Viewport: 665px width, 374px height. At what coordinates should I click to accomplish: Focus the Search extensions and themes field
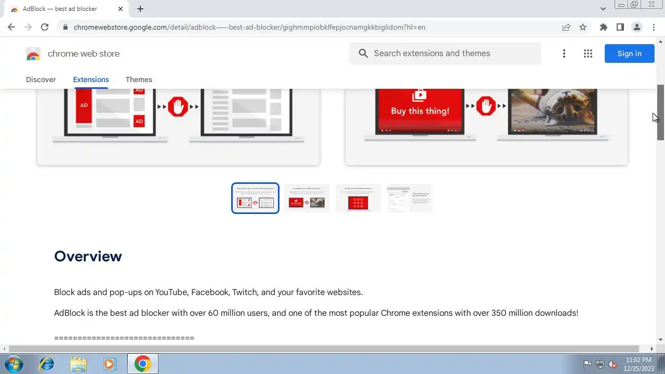click(445, 54)
